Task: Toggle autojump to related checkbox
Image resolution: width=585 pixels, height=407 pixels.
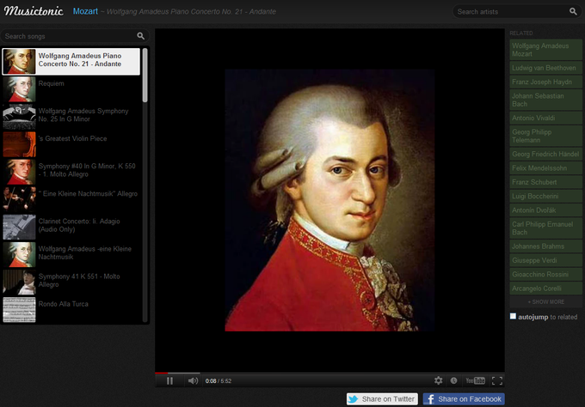Action: pyautogui.click(x=513, y=316)
